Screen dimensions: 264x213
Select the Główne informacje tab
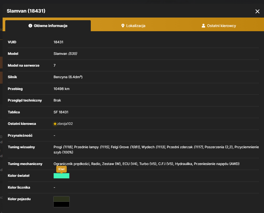(48, 26)
